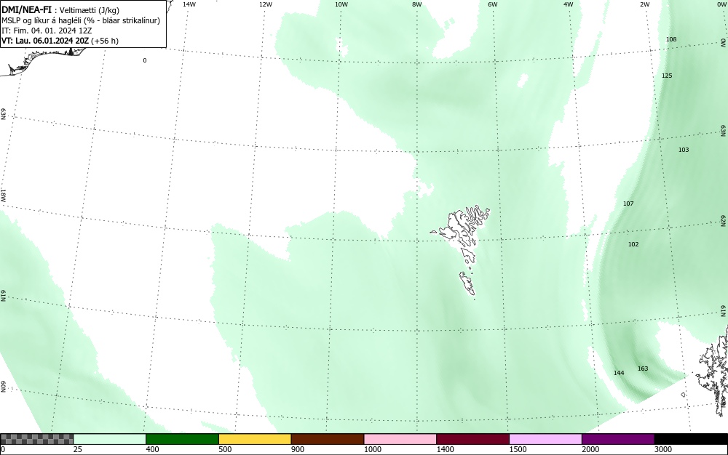Click the value label 103 on the map
This screenshot has height=455, width=728.
pos(684,150)
